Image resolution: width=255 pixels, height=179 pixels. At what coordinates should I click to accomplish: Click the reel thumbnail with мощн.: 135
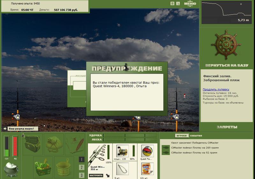click(x=122, y=151)
